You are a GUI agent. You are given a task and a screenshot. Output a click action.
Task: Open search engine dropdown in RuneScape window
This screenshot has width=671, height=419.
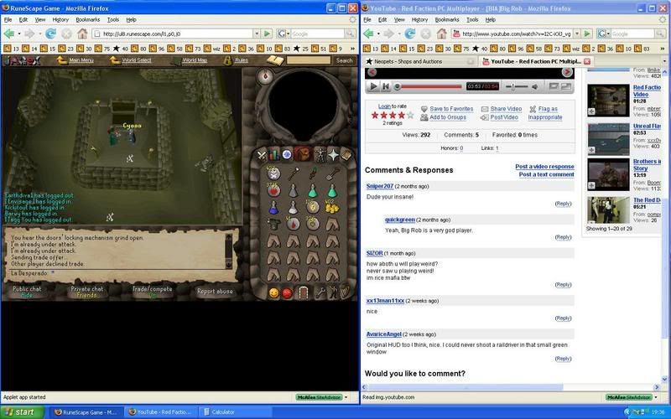coord(288,34)
